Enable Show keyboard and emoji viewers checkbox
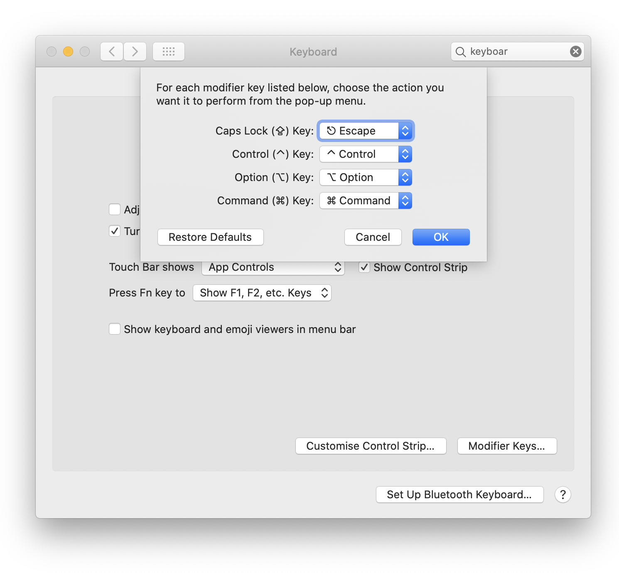 click(115, 329)
